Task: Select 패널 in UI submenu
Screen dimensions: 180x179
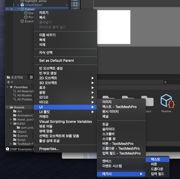Action: 121,116
